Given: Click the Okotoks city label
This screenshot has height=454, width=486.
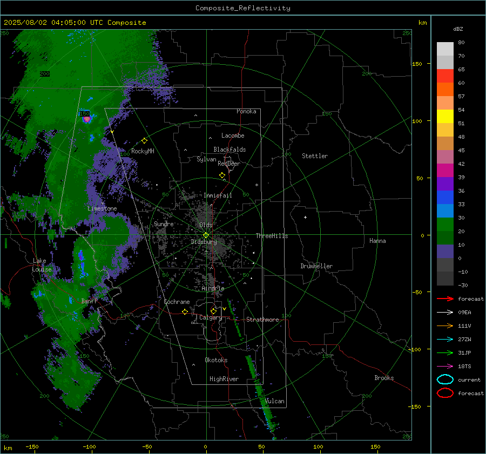Looking at the screenshot, I should [x=216, y=360].
